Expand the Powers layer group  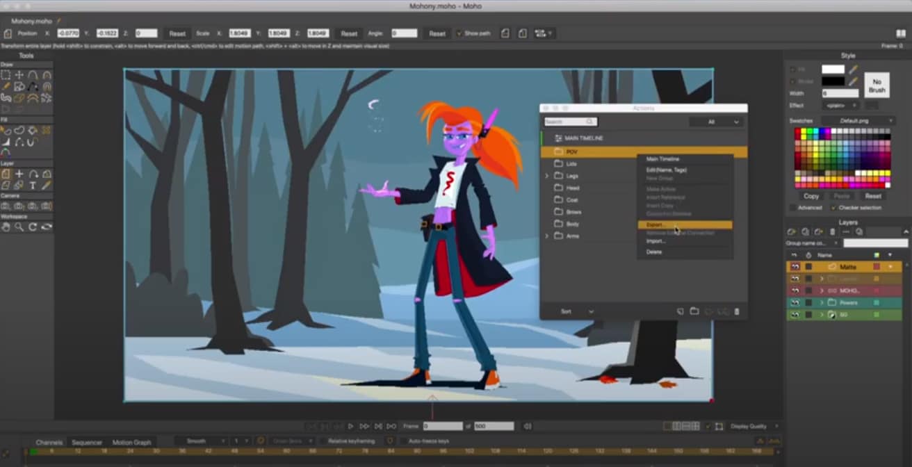pyautogui.click(x=822, y=303)
